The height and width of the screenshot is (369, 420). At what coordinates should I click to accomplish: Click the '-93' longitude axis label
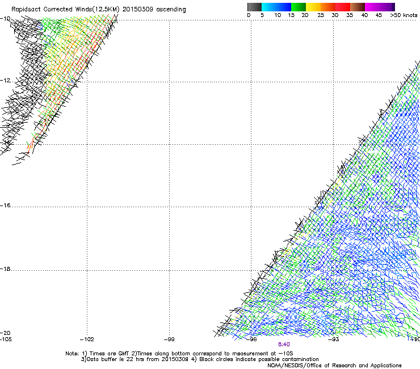coord(334,339)
